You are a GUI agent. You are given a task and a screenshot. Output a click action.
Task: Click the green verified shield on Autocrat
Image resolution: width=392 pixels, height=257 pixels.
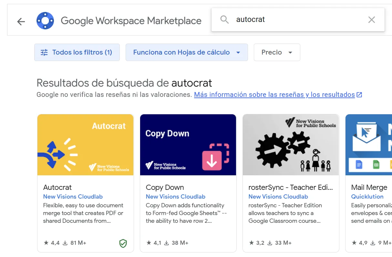(x=123, y=243)
